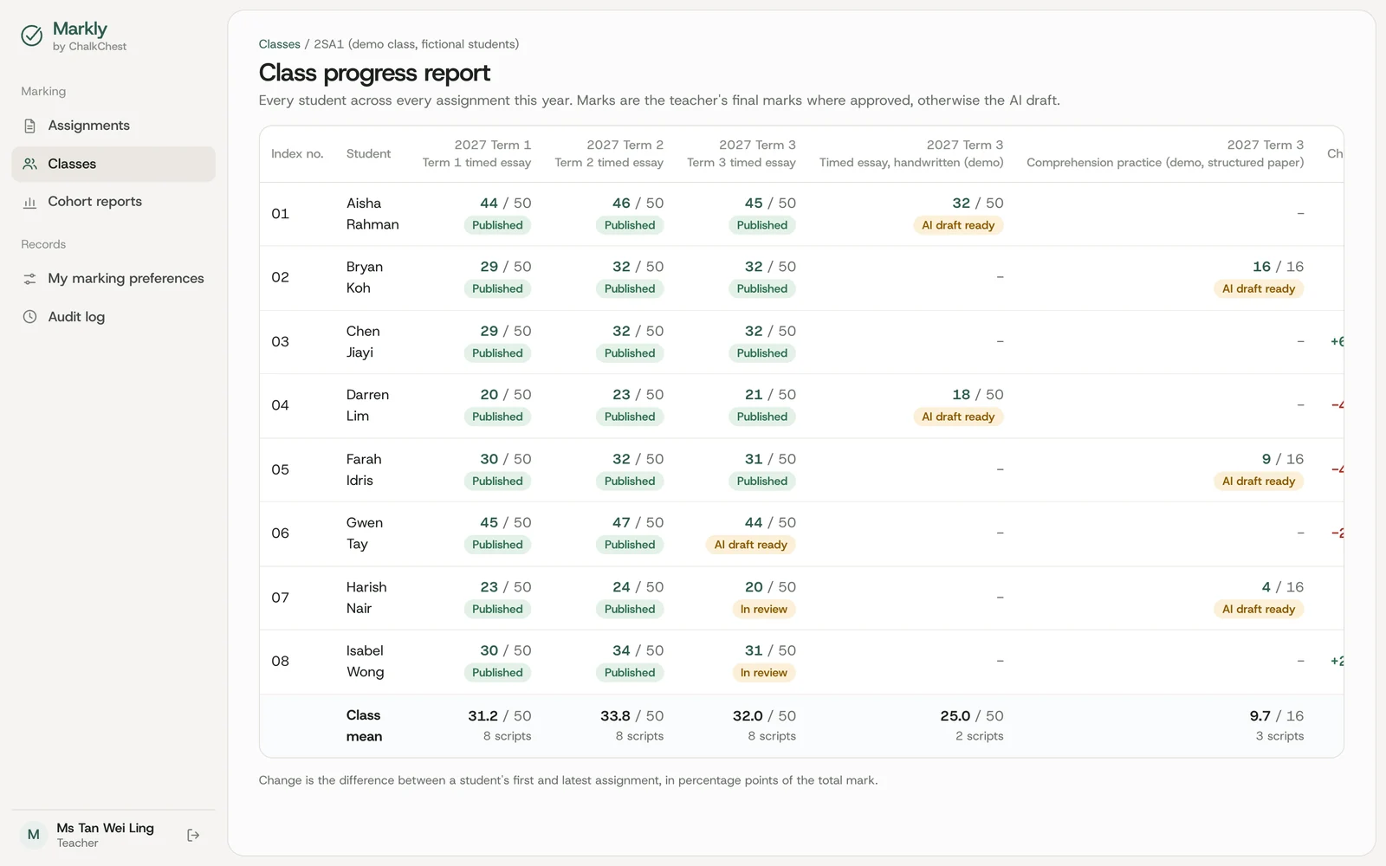Click the Term 2 timed essay column header
This screenshot has height=866, width=1386.
[x=609, y=153]
